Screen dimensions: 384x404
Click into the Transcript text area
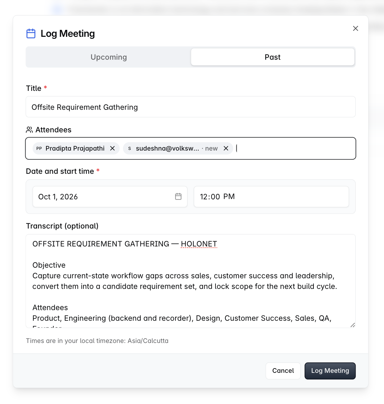(x=191, y=281)
